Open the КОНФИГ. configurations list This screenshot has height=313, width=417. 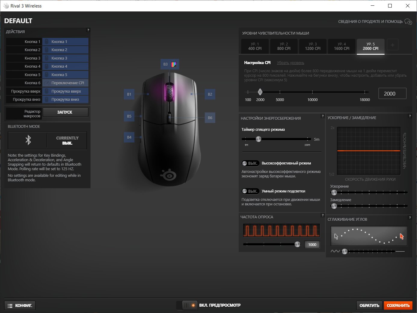20,305
